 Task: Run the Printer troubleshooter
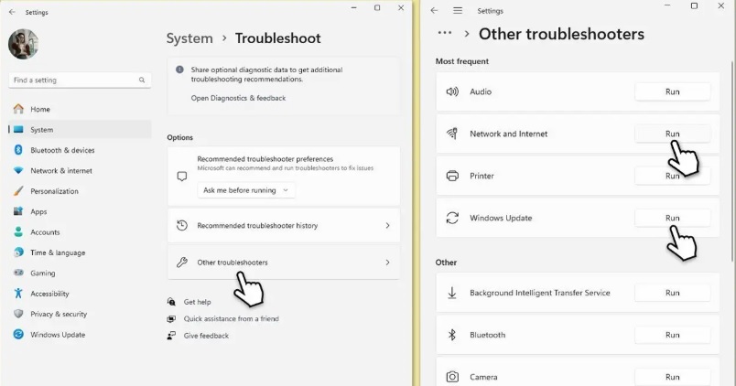click(672, 176)
